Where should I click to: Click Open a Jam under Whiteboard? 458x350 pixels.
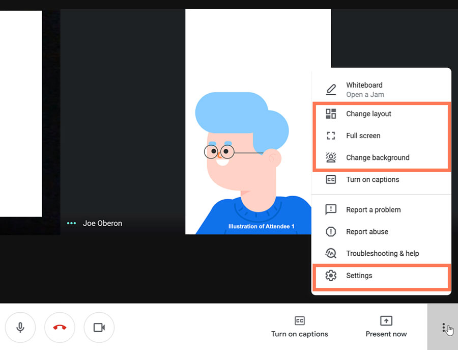(x=365, y=95)
